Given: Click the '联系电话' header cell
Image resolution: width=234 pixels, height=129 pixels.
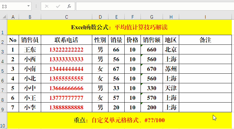Looking at the screenshot, I should [67, 40].
